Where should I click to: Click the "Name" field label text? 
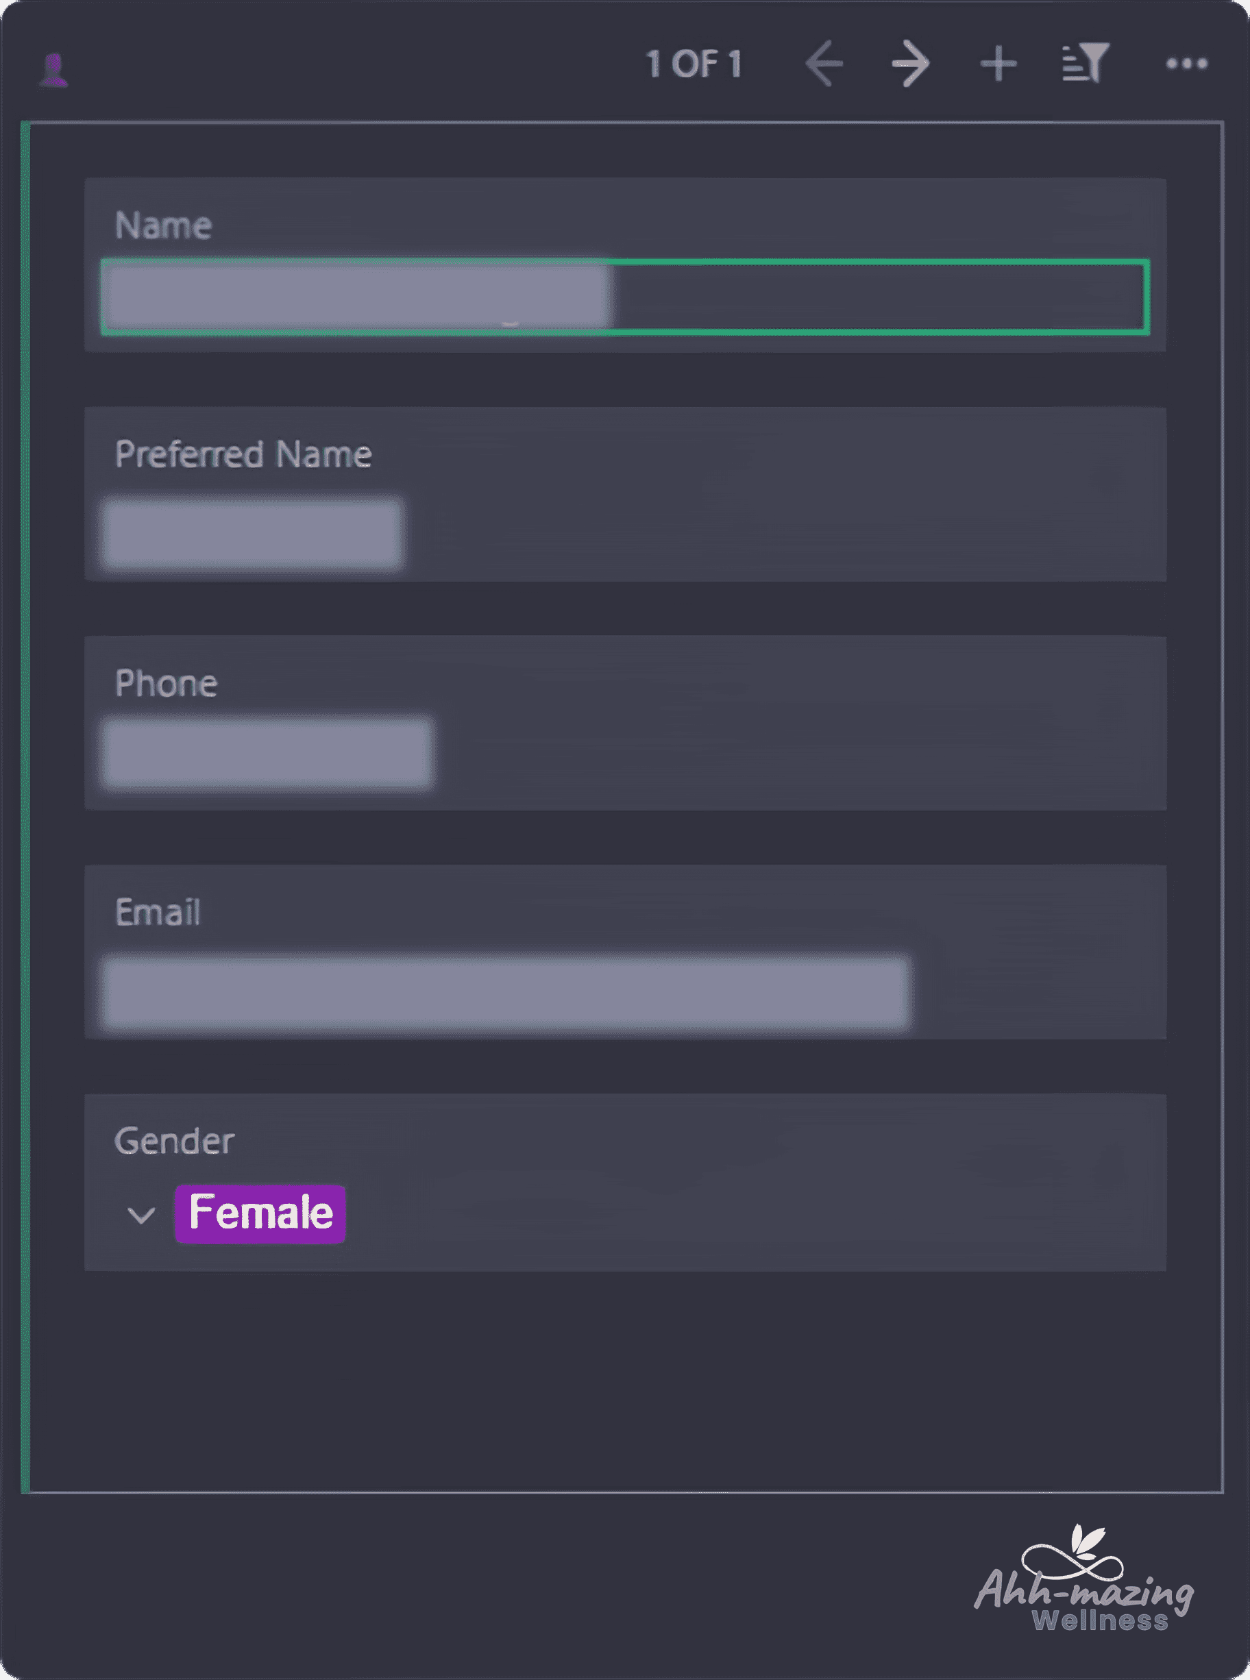click(x=163, y=225)
